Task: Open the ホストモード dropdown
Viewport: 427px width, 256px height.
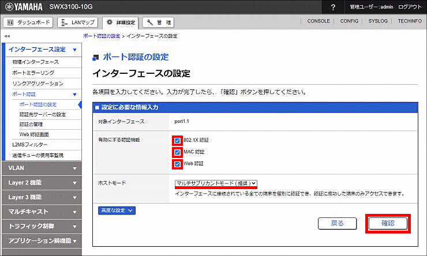Action: (x=216, y=183)
